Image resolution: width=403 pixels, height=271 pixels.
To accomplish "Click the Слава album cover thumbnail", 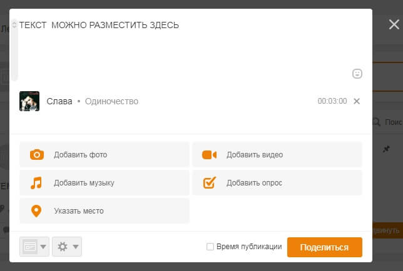I will tap(29, 101).
